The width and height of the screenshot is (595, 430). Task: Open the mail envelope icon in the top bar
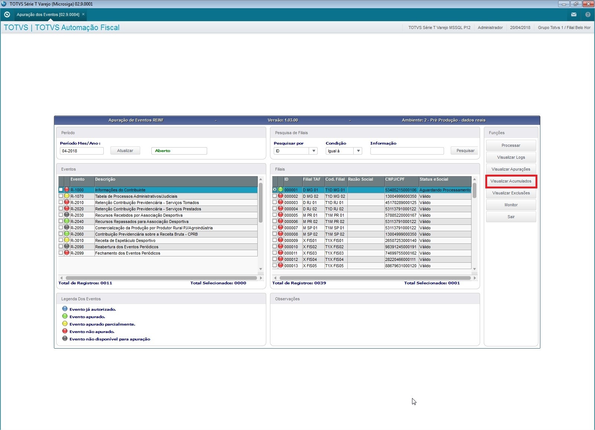point(574,14)
